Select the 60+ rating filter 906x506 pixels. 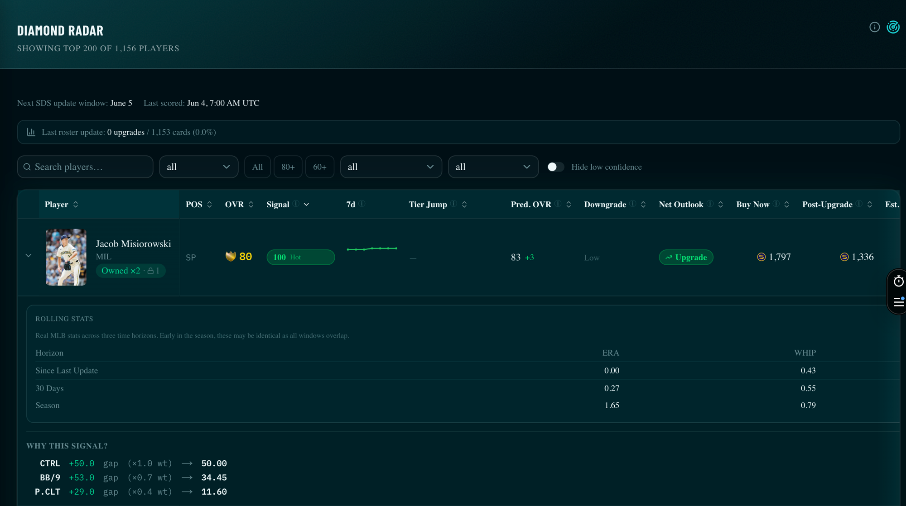(320, 167)
